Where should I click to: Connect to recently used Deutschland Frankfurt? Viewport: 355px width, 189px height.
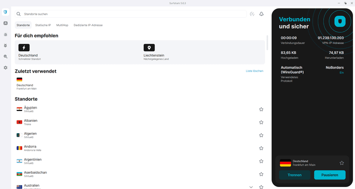point(26,83)
